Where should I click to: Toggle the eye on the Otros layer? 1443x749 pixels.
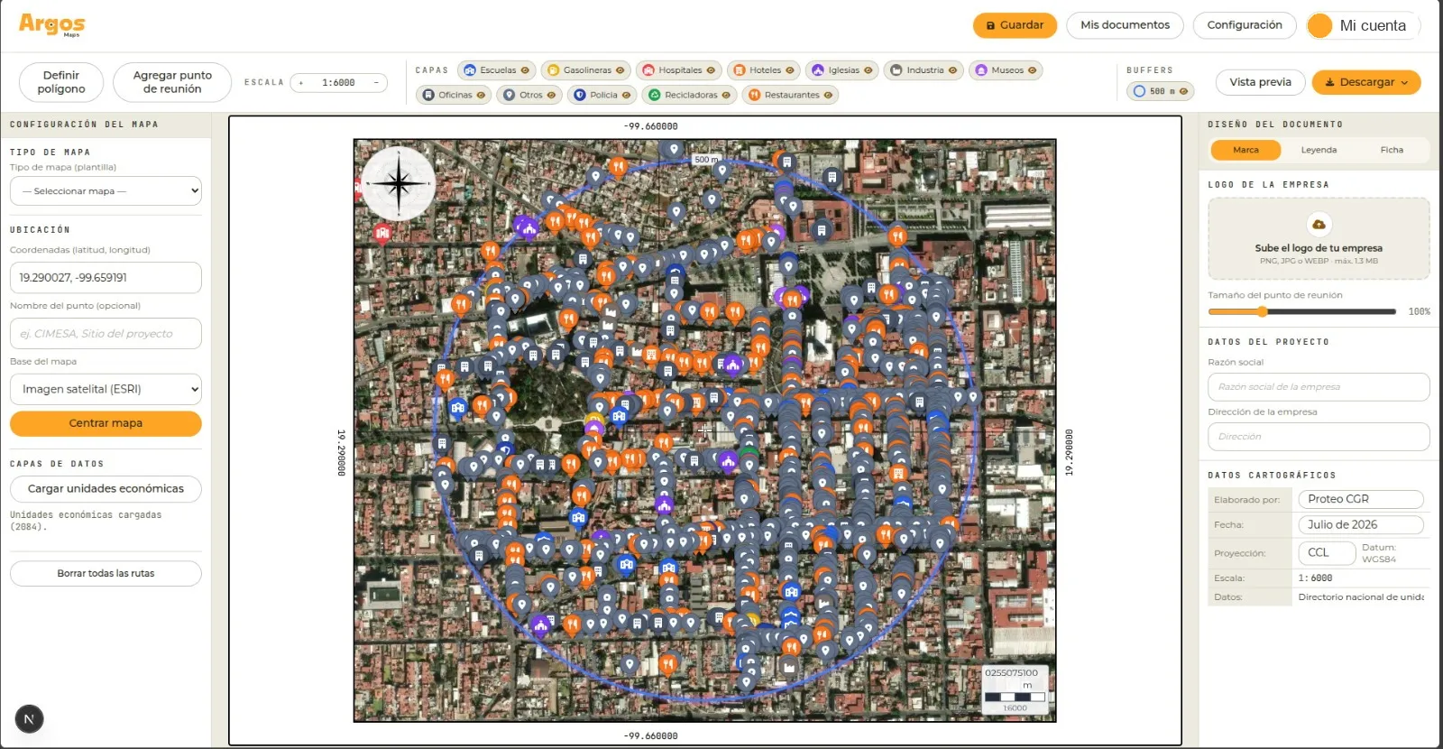point(551,95)
